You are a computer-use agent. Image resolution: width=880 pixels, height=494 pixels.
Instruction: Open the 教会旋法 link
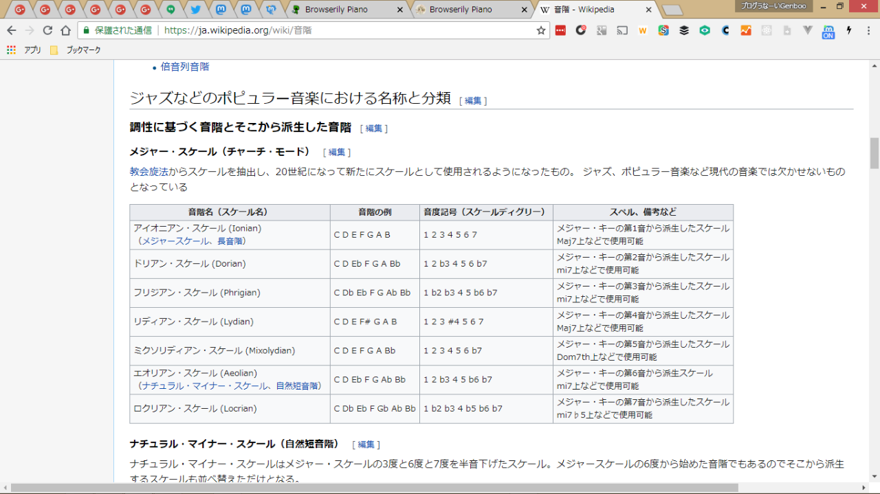(x=148, y=171)
